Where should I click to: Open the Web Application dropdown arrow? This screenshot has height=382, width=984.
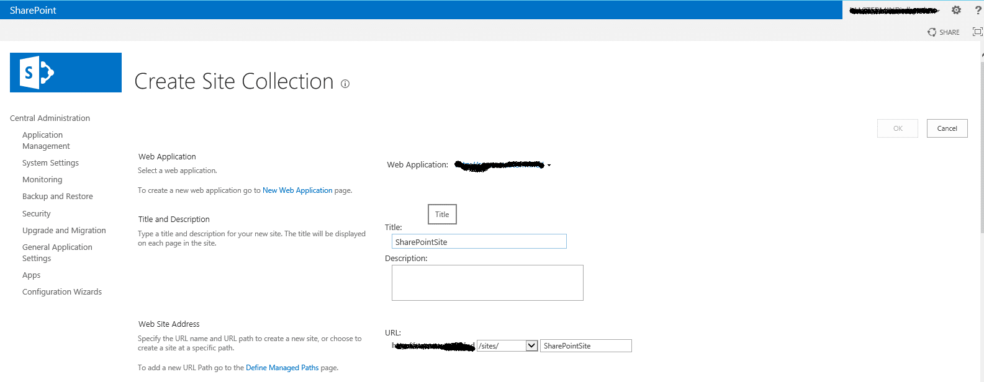[x=549, y=166]
